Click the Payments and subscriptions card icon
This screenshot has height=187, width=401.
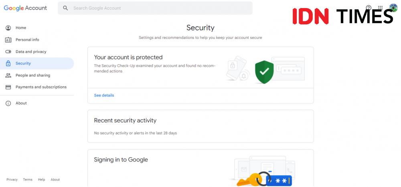[8, 87]
